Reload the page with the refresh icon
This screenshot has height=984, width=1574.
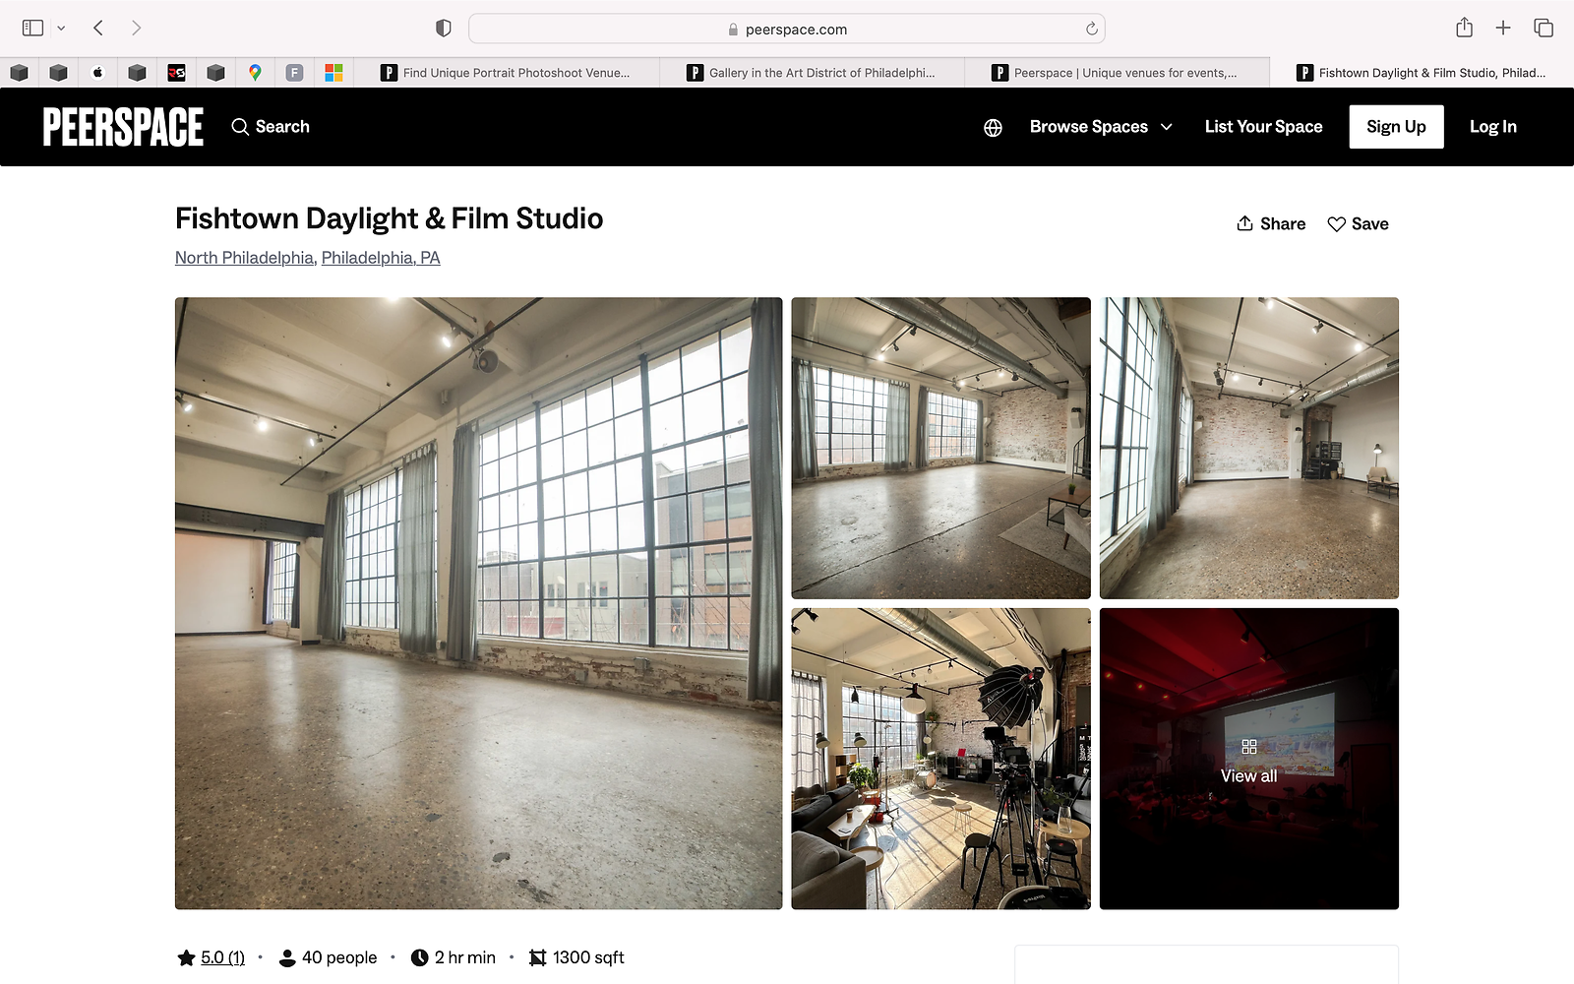(x=1091, y=29)
